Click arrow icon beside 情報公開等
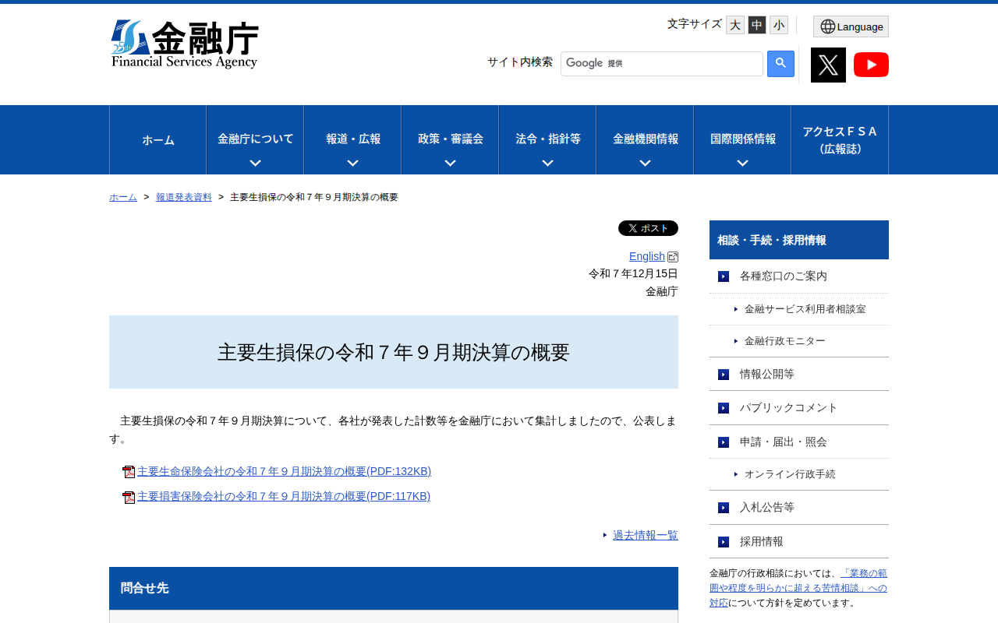The width and height of the screenshot is (998, 623). 724,375
